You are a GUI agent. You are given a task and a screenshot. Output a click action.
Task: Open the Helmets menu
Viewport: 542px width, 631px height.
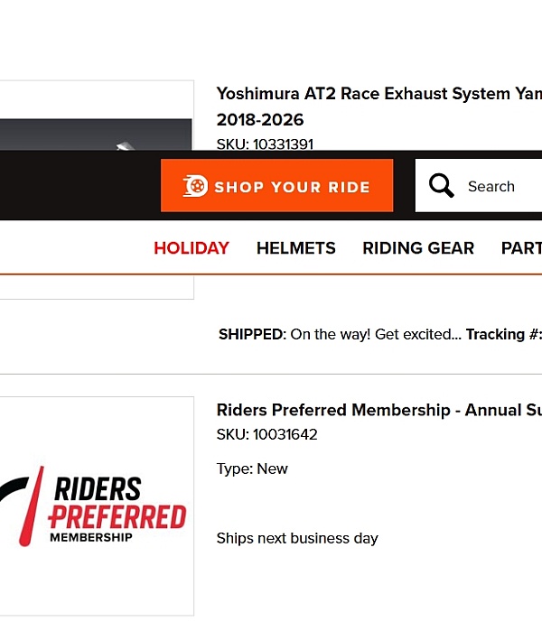click(x=295, y=248)
